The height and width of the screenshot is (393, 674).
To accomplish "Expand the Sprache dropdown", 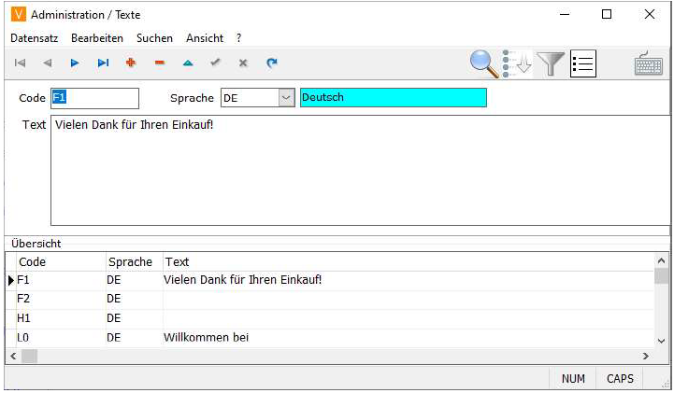I will tap(286, 98).
